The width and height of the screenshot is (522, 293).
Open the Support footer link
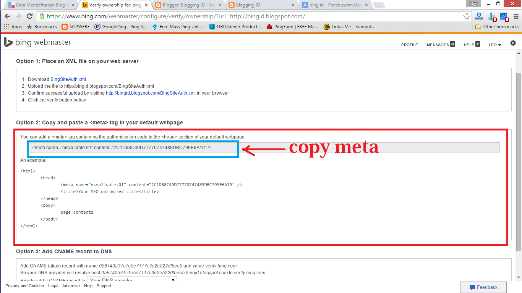pos(104,286)
